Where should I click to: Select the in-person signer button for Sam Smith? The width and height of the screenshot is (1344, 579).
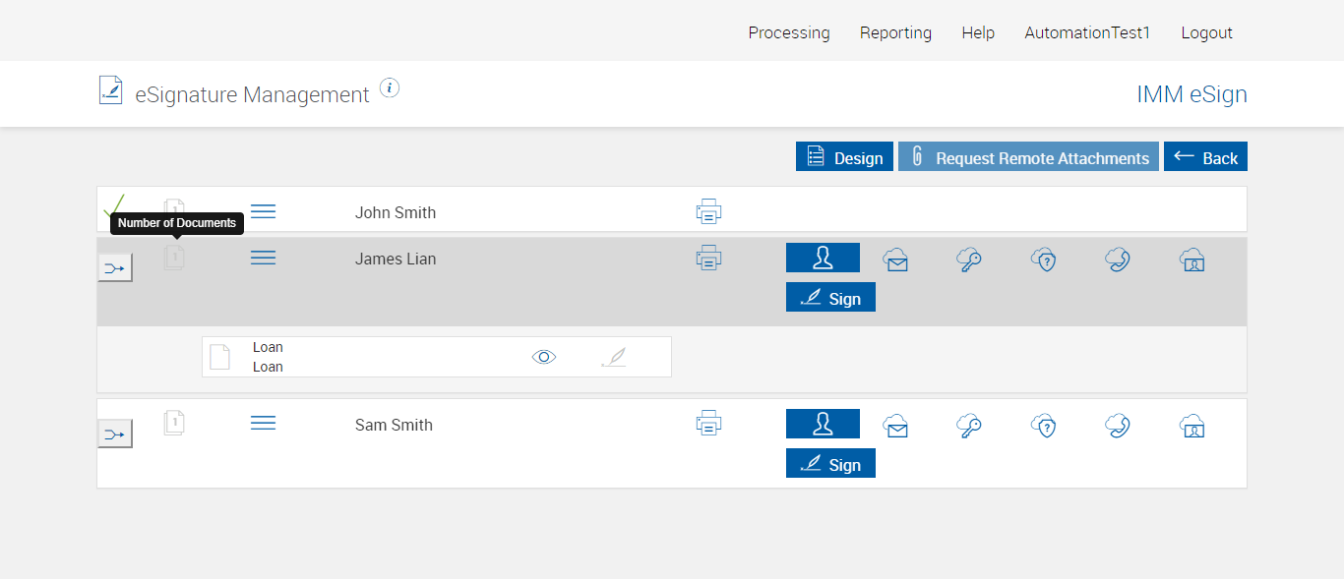823,424
